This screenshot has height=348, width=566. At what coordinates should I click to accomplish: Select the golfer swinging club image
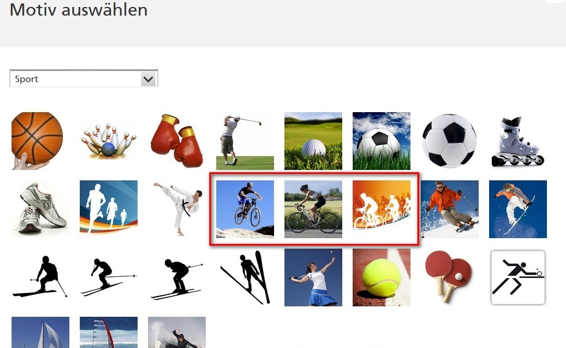(x=245, y=141)
